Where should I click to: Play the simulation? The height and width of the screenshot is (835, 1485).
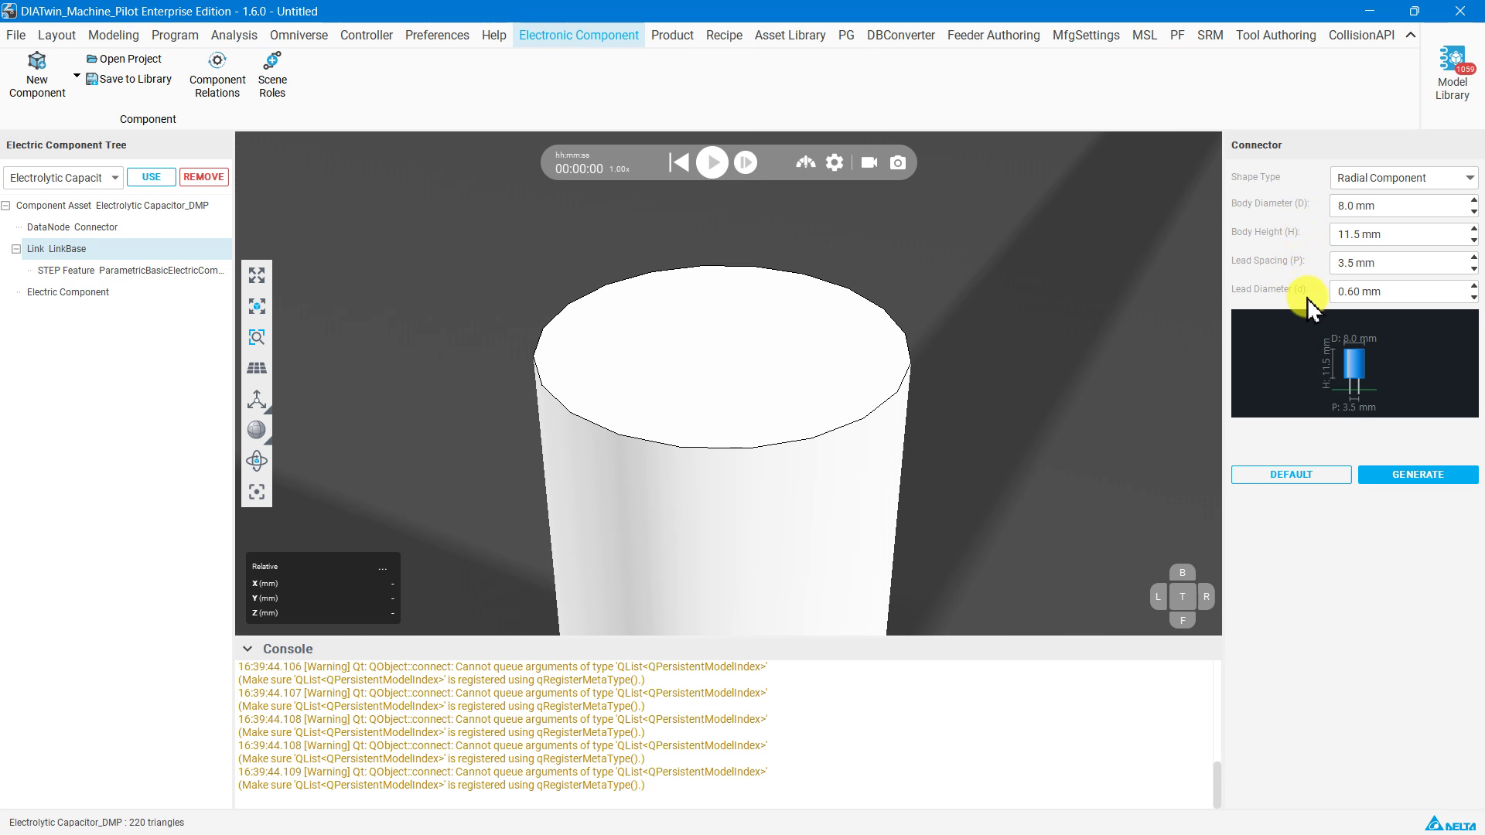[712, 162]
